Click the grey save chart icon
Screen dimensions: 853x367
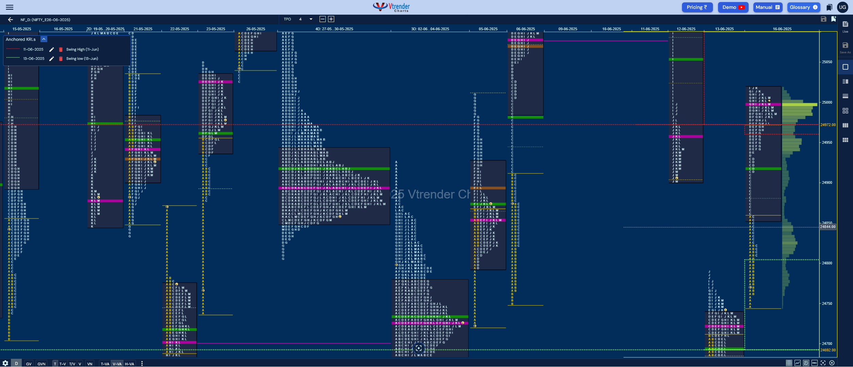click(823, 19)
